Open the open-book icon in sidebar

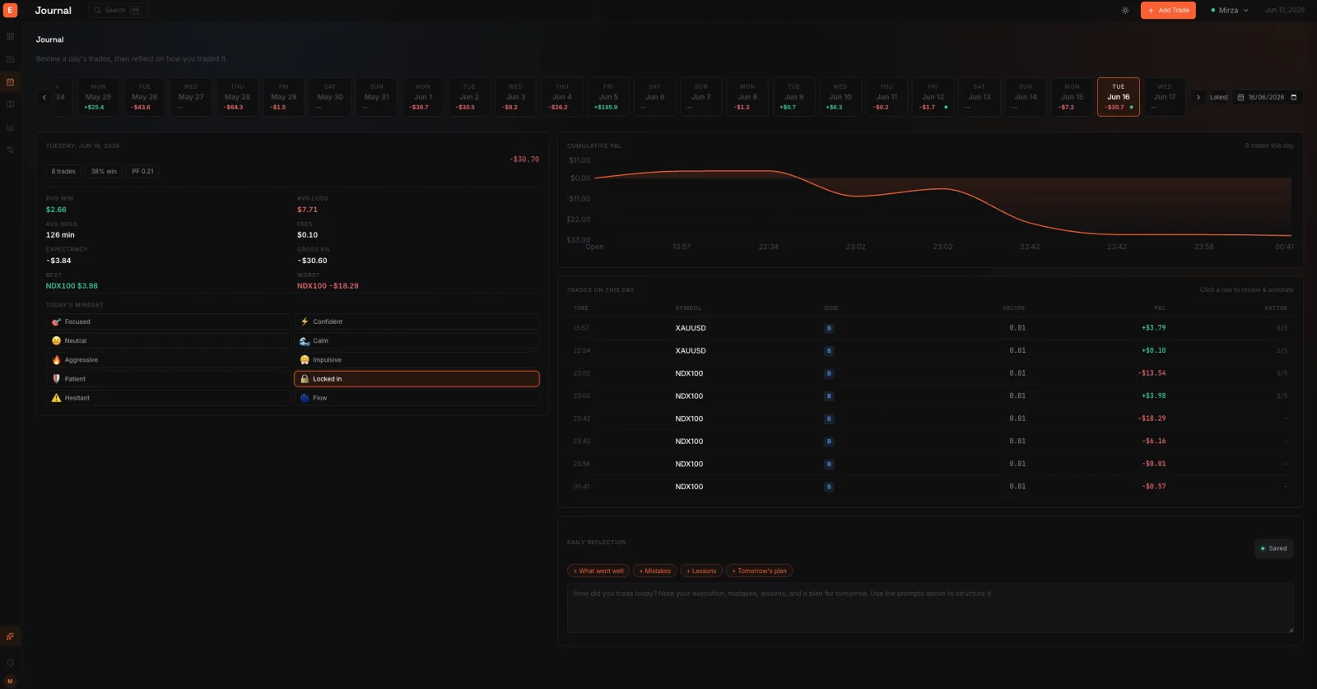[10, 104]
